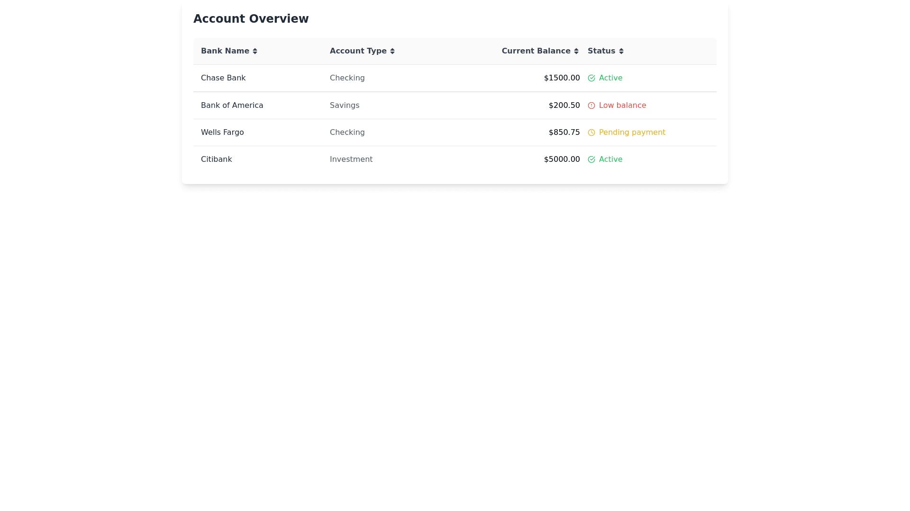The height and width of the screenshot is (511, 910).
Task: Sort table by Account Type header
Action: coord(358,51)
